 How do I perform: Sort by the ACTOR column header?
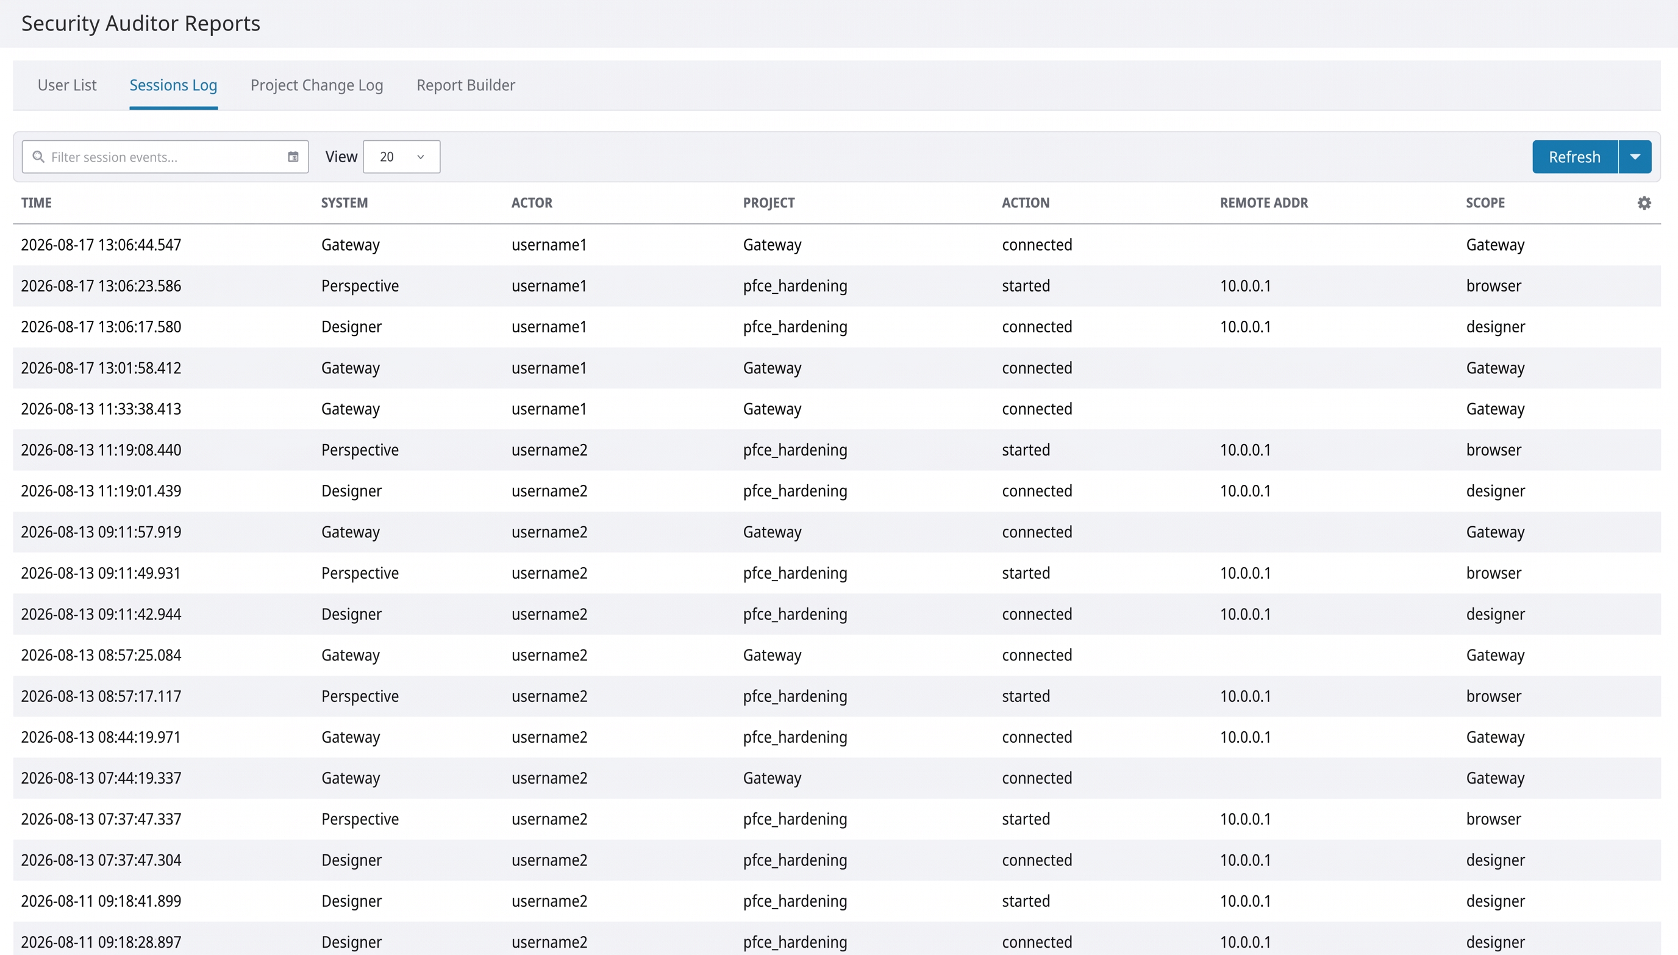[532, 202]
